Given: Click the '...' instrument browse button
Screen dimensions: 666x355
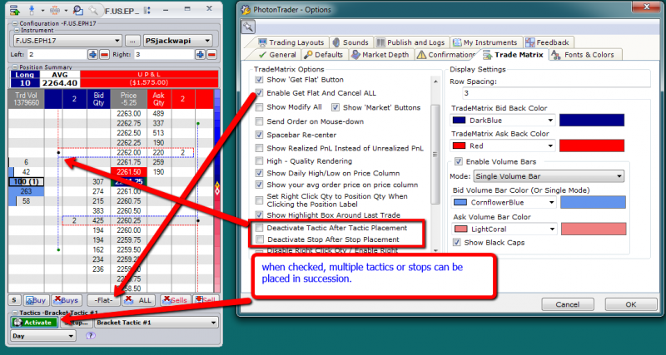Looking at the screenshot, I should point(132,41).
